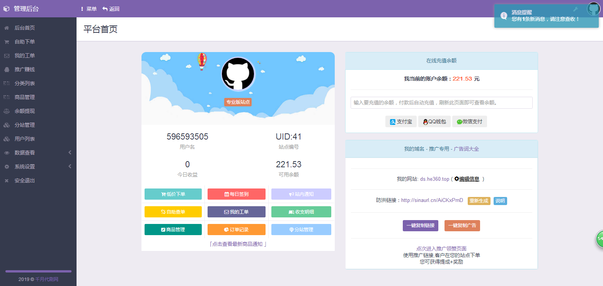Focus the recharge amount input field
Viewport: 603px width, 286px height.
(x=441, y=103)
